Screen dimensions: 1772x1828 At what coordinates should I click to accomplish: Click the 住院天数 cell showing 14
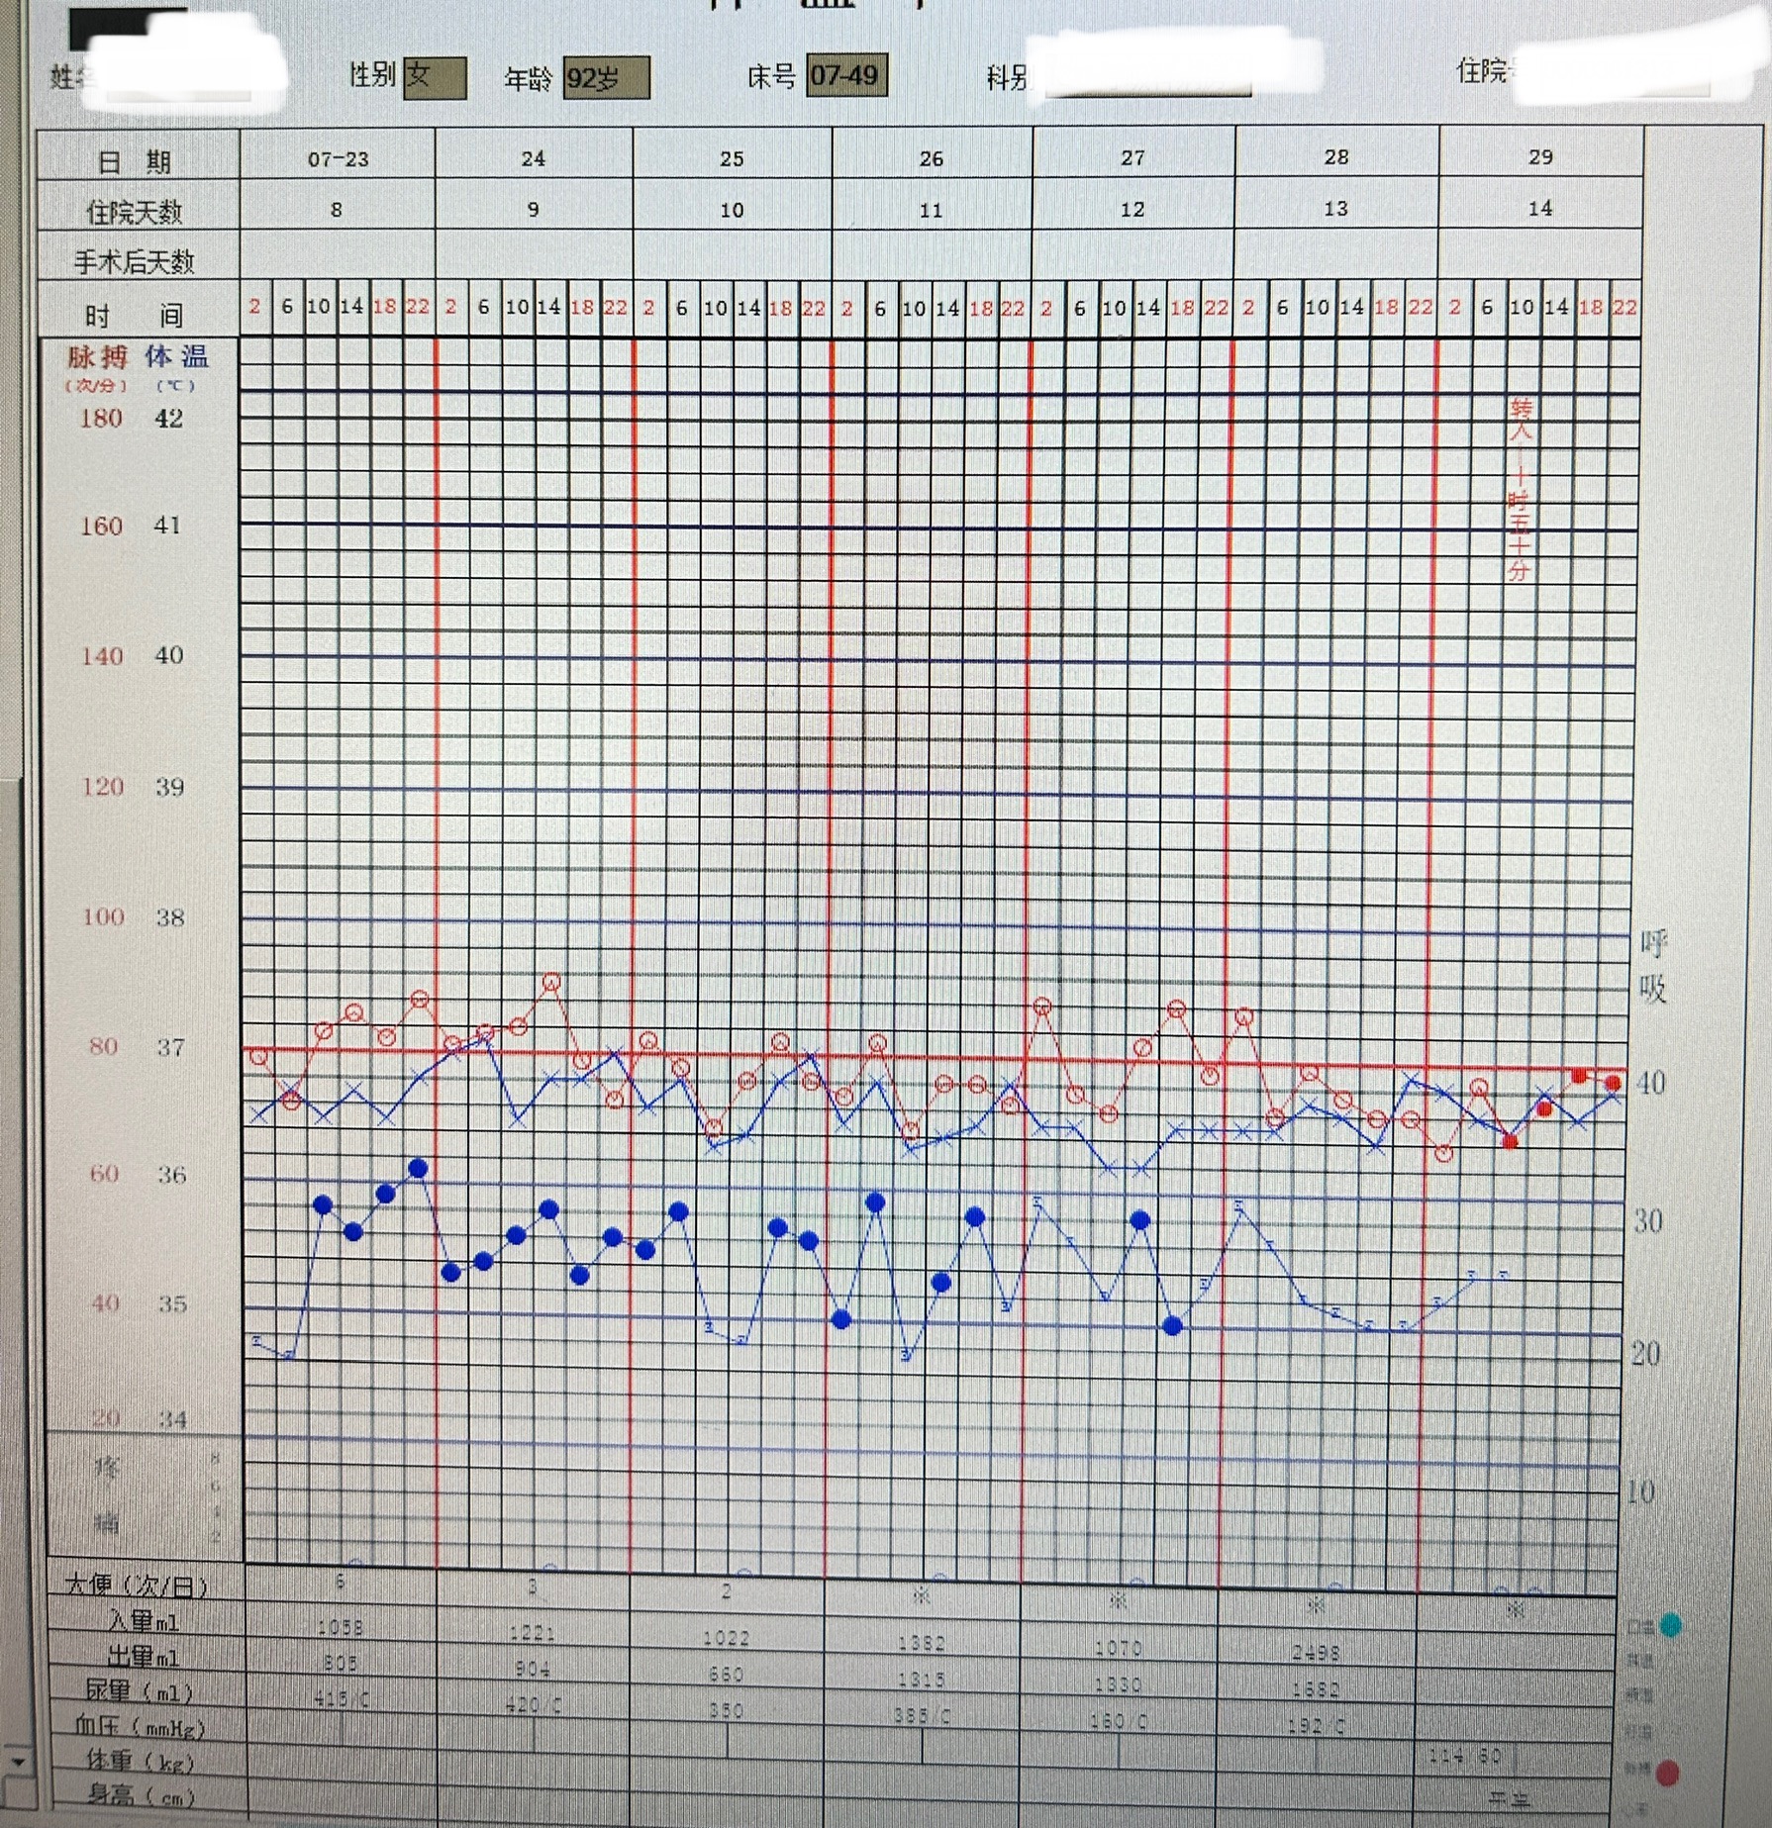click(1540, 209)
